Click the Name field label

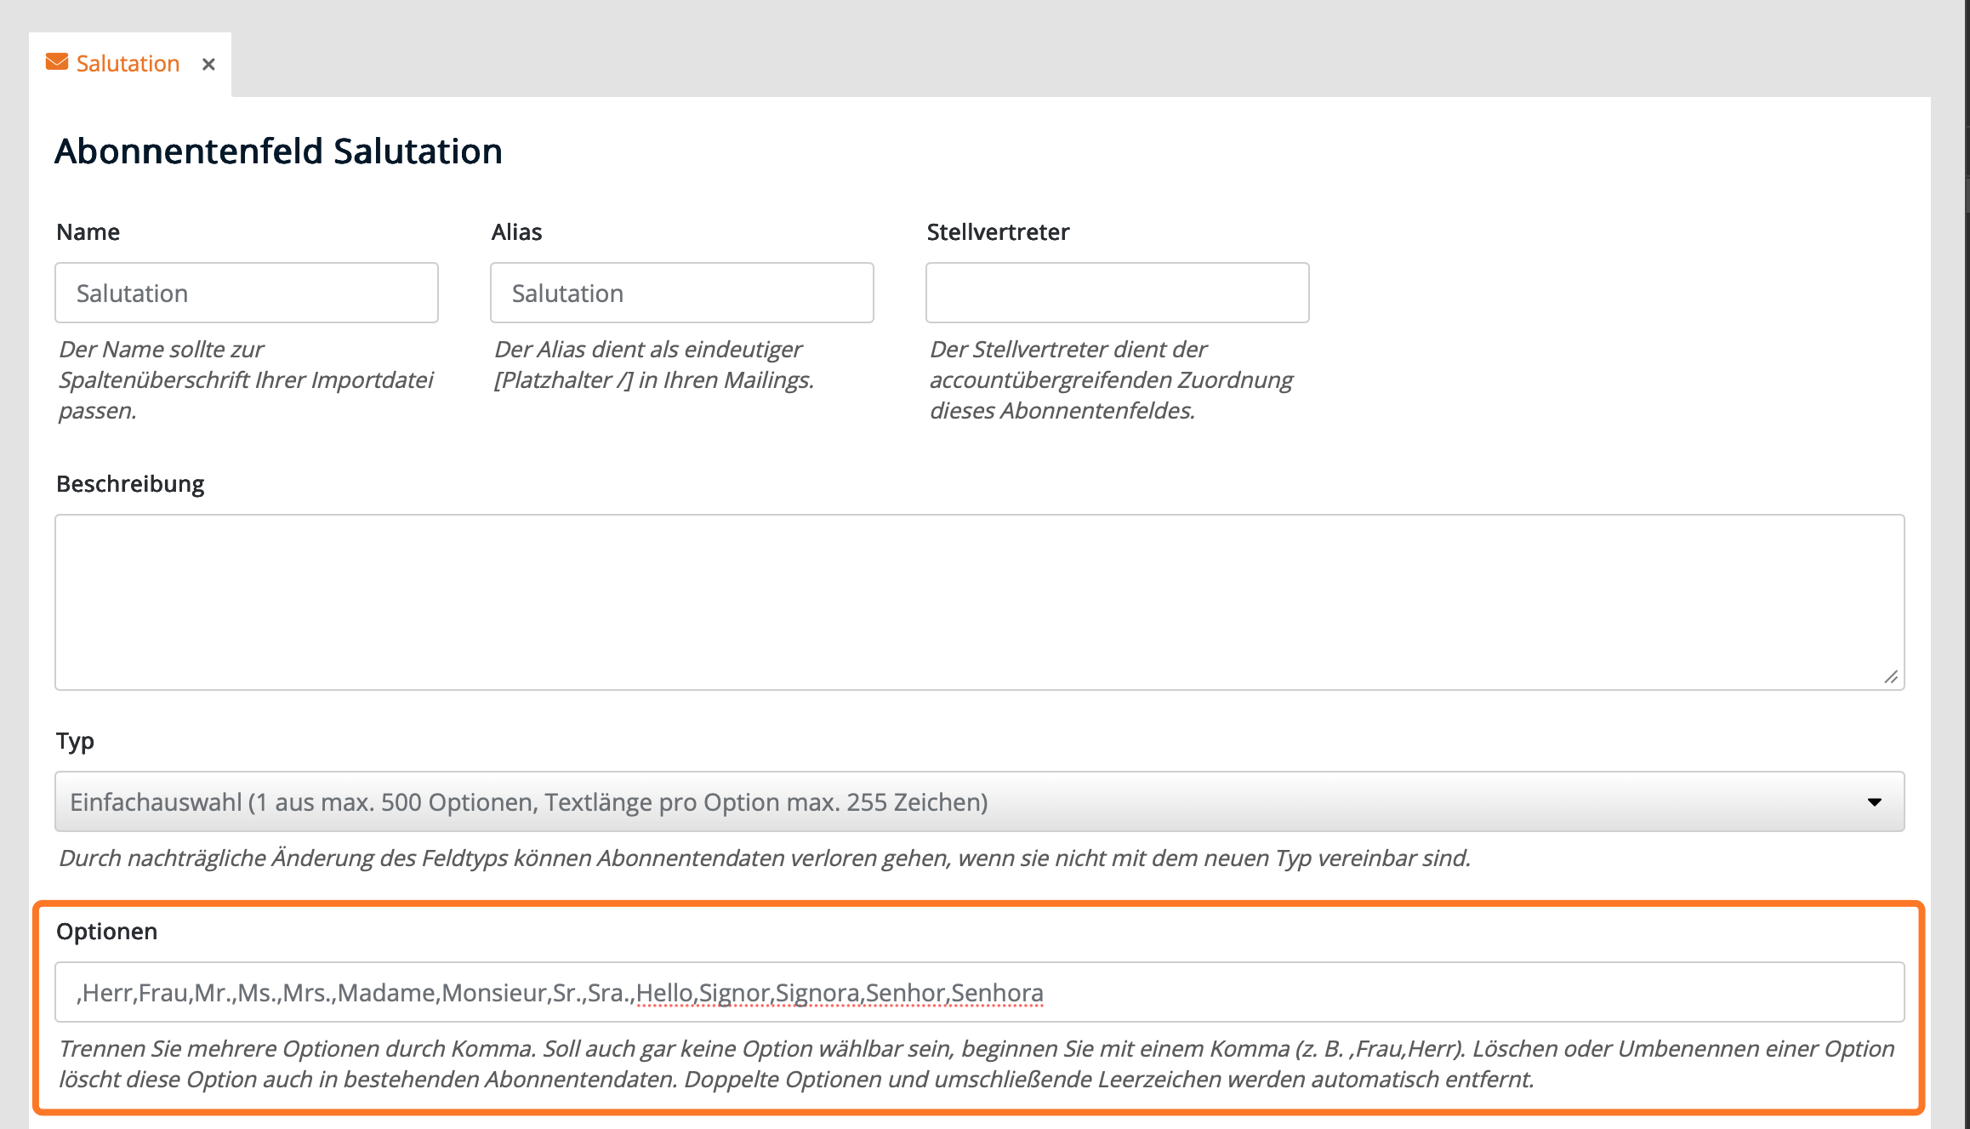pyautogui.click(x=88, y=232)
